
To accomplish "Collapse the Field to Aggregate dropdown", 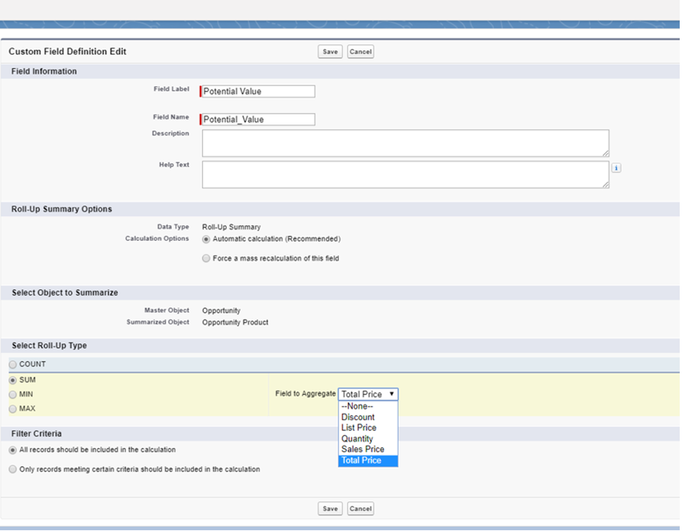I will coord(368,394).
